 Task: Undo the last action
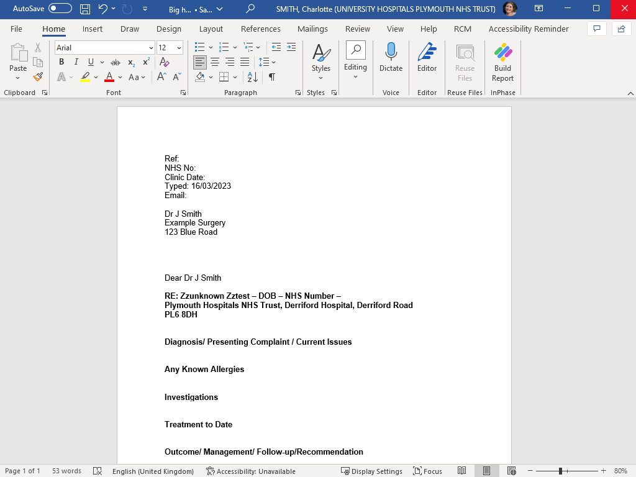click(x=103, y=9)
